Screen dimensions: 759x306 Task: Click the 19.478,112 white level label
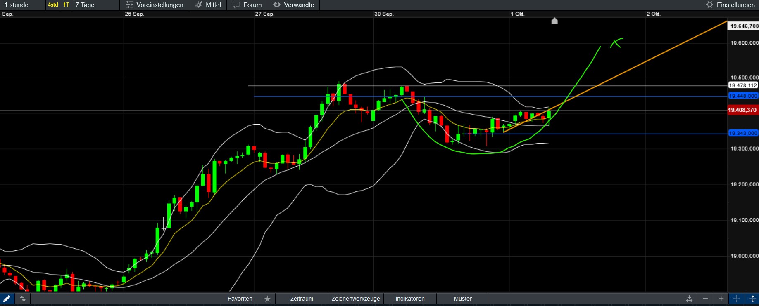coord(743,85)
